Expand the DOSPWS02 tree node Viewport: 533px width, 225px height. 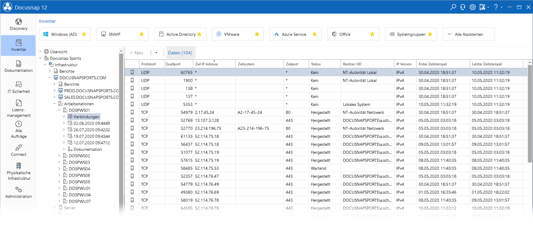point(59,156)
